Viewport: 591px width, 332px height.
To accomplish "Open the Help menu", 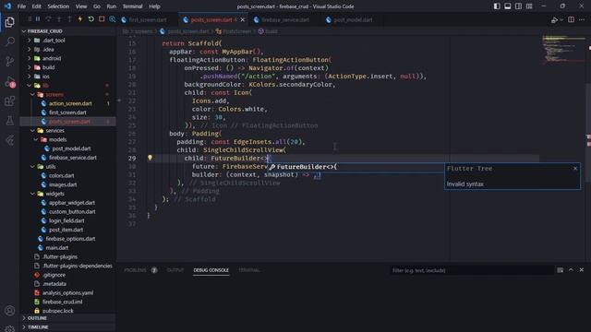I will (x=154, y=6).
